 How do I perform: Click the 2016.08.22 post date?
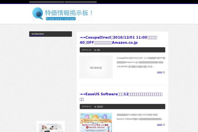click(86, 107)
